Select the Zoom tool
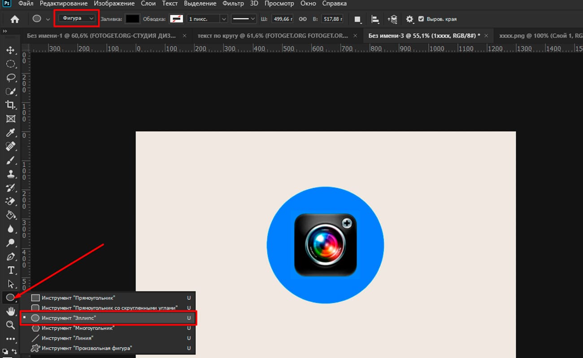 click(10, 325)
